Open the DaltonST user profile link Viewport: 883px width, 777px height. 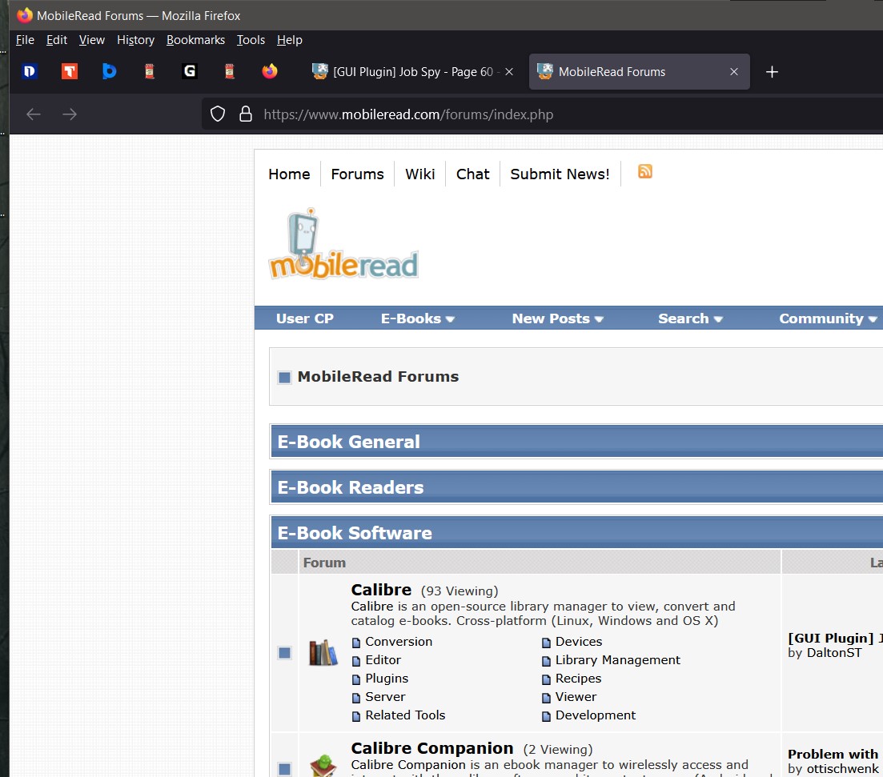[x=834, y=652]
